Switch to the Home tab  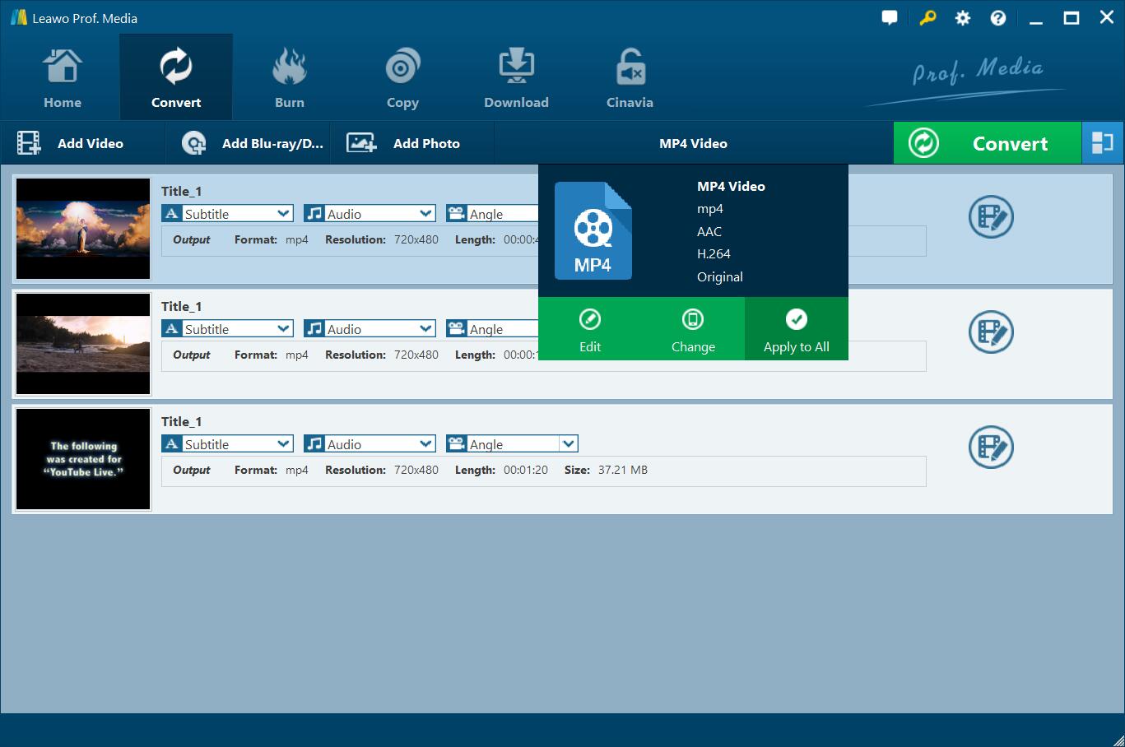[x=63, y=79]
